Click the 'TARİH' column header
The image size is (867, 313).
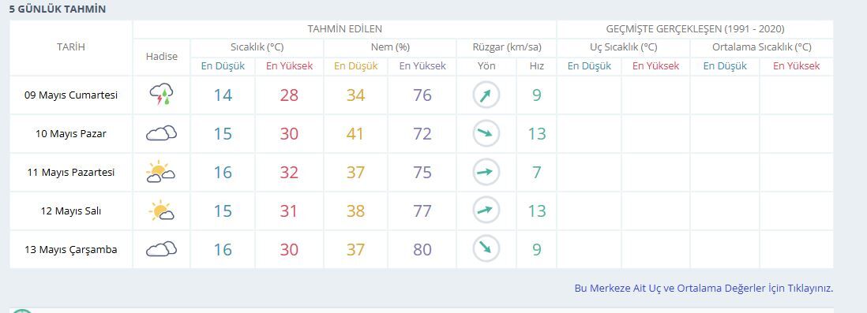point(71,47)
